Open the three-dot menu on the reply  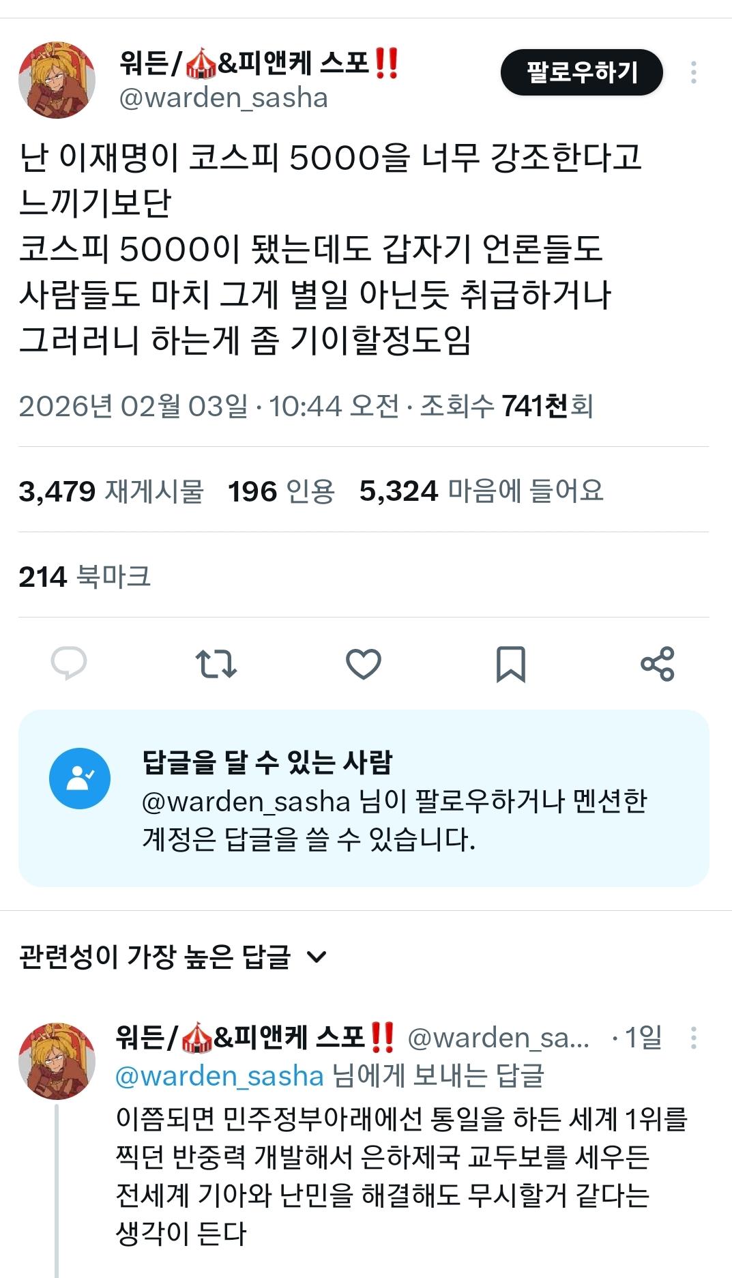pyautogui.click(x=693, y=1038)
